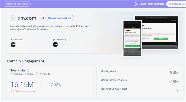Screen dimensions: 186x102
Task: Click the globe icon beside Worldwide
Action: pos(37,74)
